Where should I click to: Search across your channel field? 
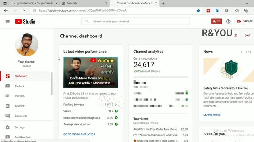click(136, 21)
